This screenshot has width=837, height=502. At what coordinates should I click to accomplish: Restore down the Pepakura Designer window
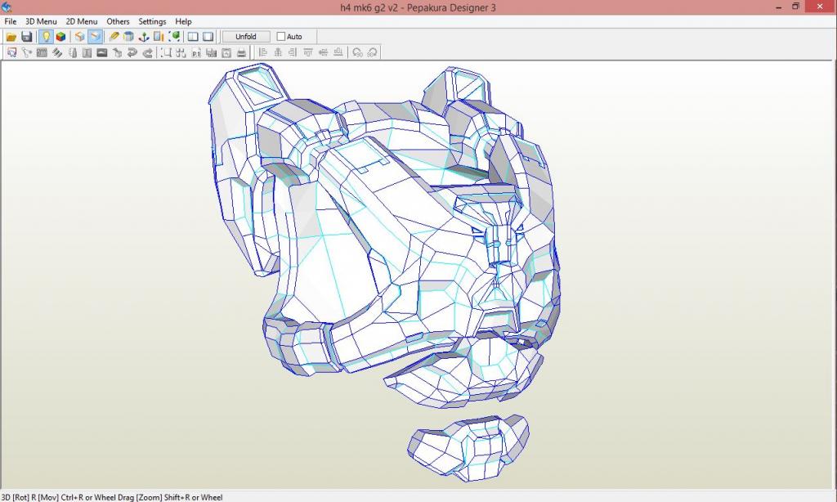(796, 7)
